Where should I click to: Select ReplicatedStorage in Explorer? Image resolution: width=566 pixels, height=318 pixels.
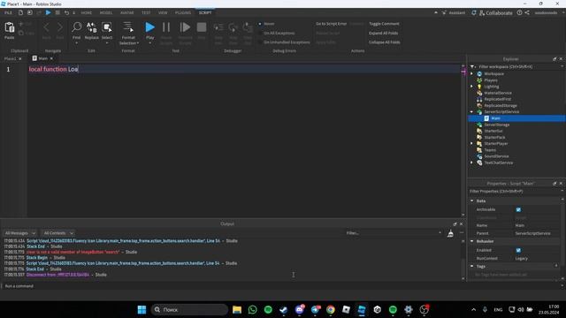tap(501, 106)
